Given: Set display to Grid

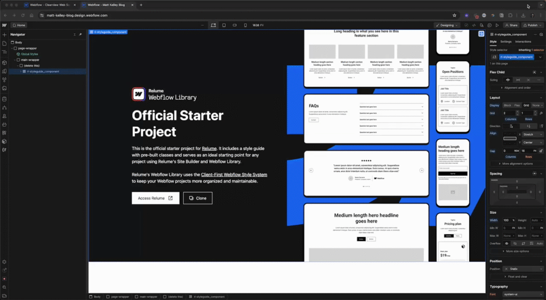Looking at the screenshot, I should tap(527, 105).
